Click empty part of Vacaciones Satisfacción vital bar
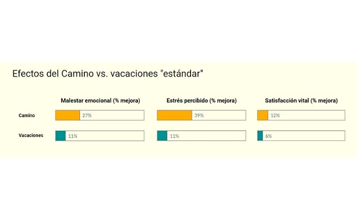Image resolution: width=357 pixels, height=223 pixels. tap(308, 136)
